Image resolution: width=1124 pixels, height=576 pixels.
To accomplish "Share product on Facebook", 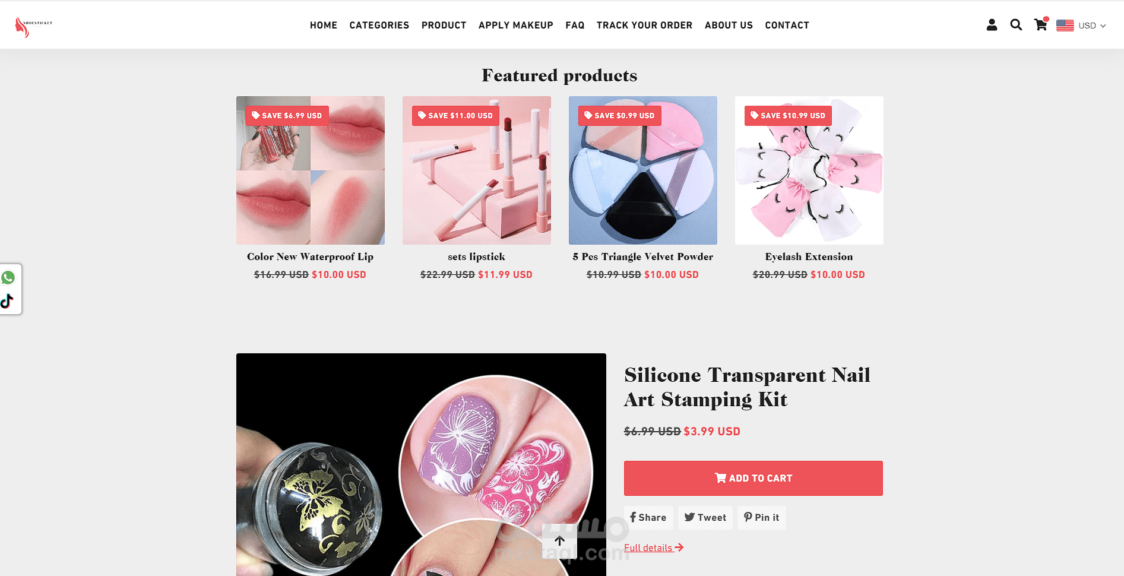I will coord(648,518).
